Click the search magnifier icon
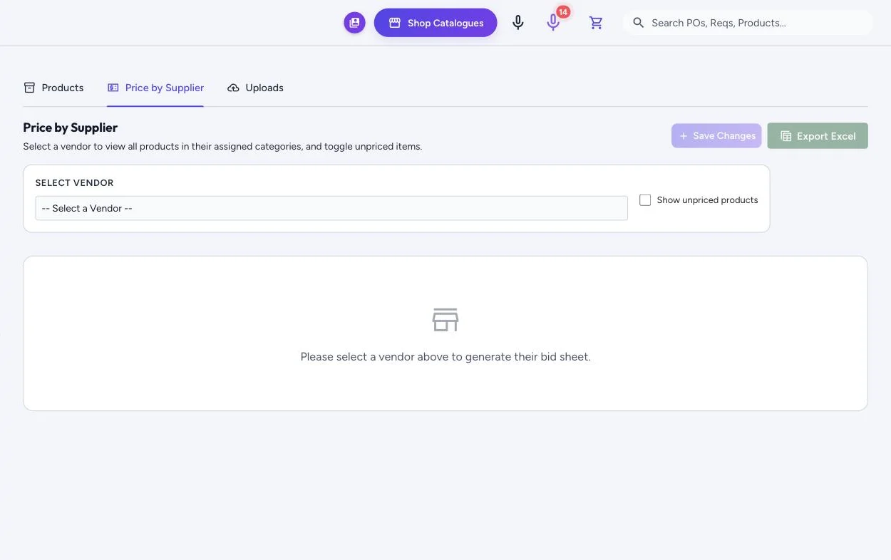The width and height of the screenshot is (891, 560). [x=639, y=23]
